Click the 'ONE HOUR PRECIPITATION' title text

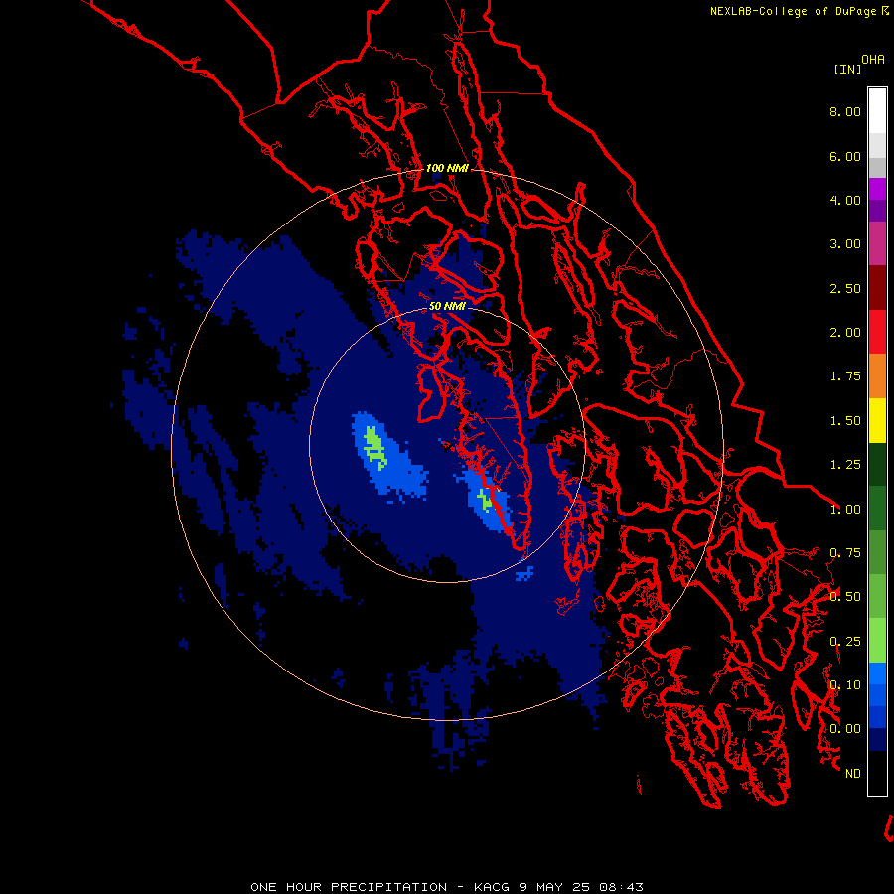point(349,887)
